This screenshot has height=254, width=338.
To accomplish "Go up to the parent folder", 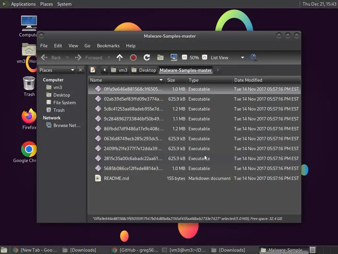I will coord(119,58).
